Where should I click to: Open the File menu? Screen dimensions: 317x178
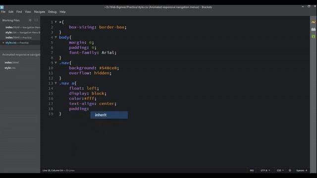pyautogui.click(x=3, y=12)
